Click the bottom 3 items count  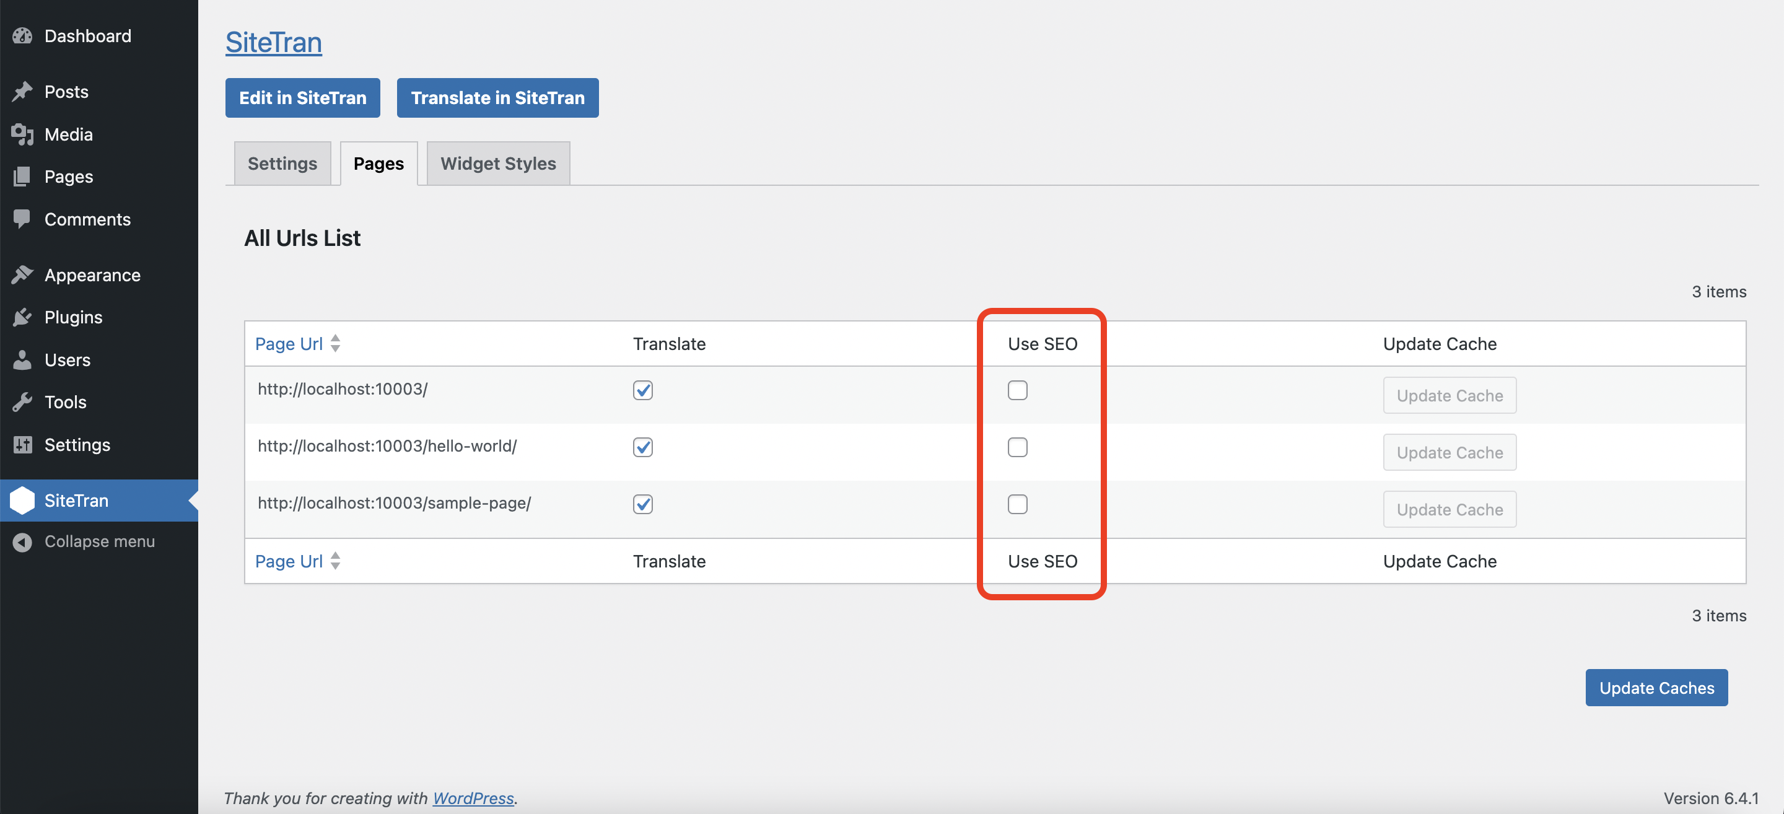coord(1719,615)
